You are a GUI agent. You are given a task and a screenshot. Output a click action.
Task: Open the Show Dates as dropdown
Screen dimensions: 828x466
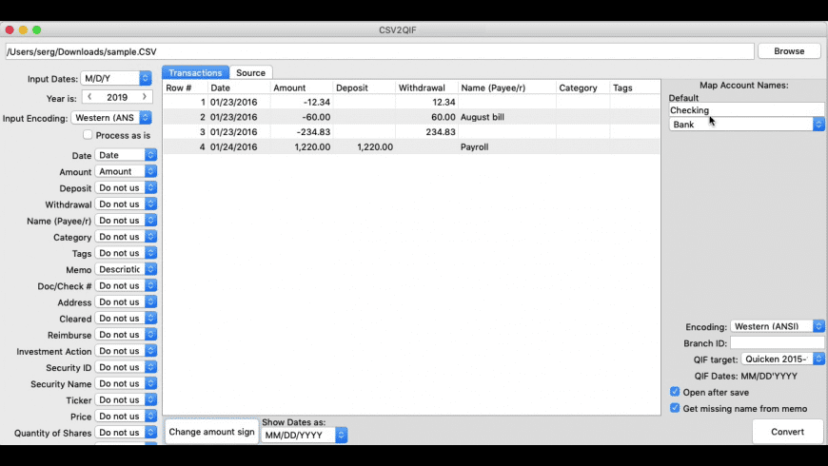click(305, 435)
